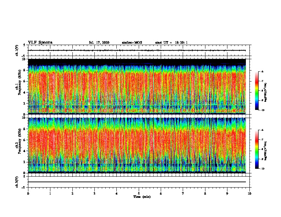Click the "1" tick on the time axis

tap(50, 194)
